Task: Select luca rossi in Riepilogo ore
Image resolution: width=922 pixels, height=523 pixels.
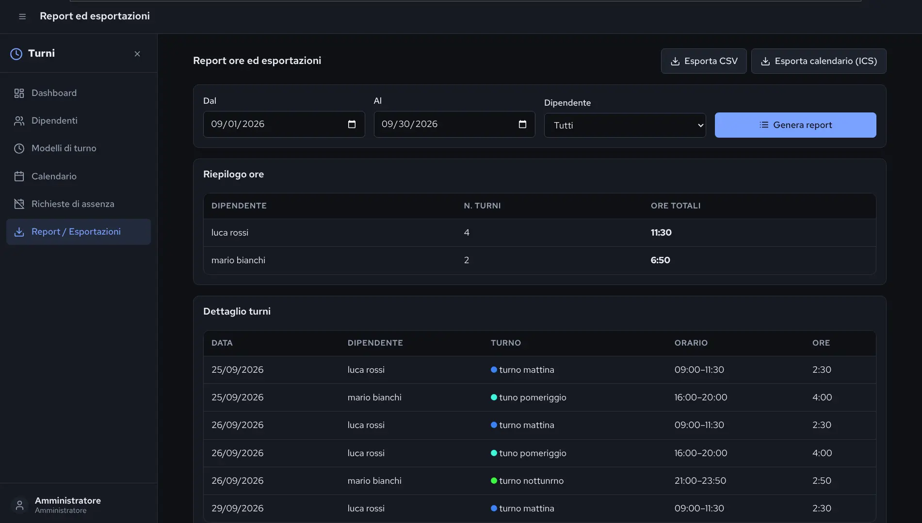Action: click(230, 233)
